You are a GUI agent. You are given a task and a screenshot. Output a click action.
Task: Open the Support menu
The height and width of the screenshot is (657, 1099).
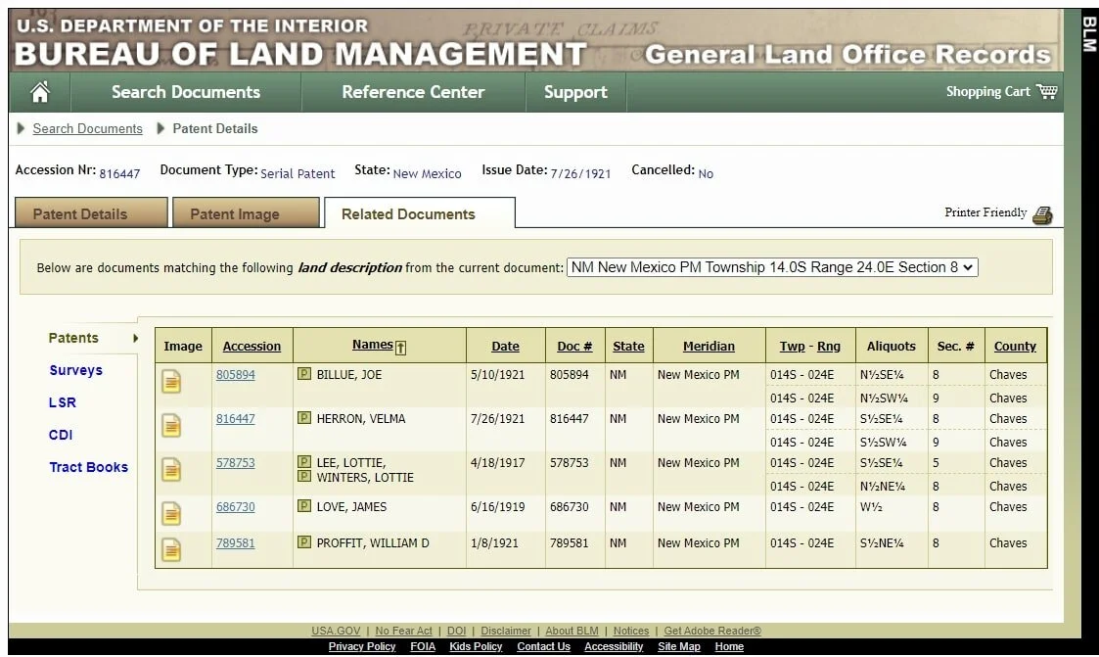pyautogui.click(x=575, y=92)
